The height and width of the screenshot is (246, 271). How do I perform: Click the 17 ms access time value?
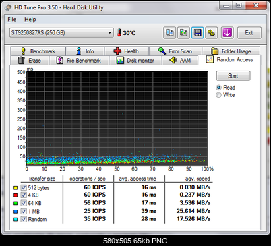click(149, 203)
